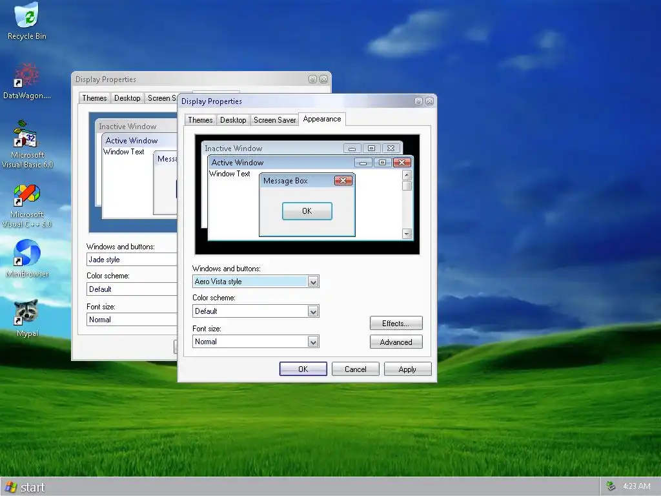Expand the Aero Vista style dropdown

coord(313,282)
